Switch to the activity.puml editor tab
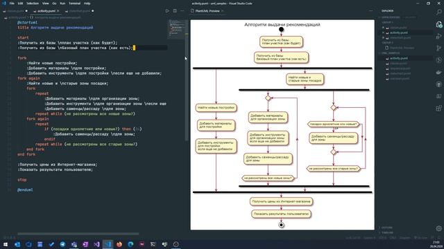 pyautogui.click(x=46, y=11)
